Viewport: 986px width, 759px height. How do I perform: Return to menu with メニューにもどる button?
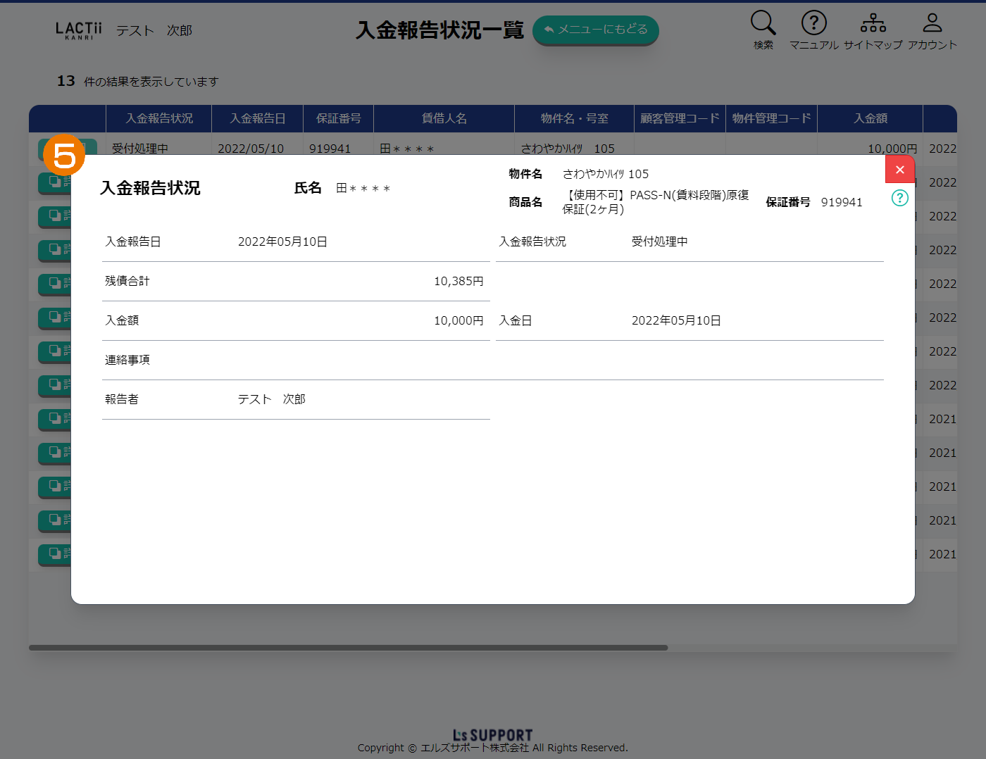tap(595, 30)
